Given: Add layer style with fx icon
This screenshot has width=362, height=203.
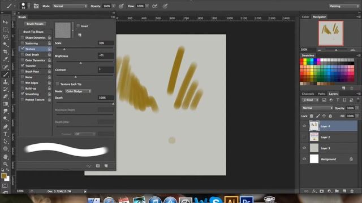Looking at the screenshot, I should point(314,191).
